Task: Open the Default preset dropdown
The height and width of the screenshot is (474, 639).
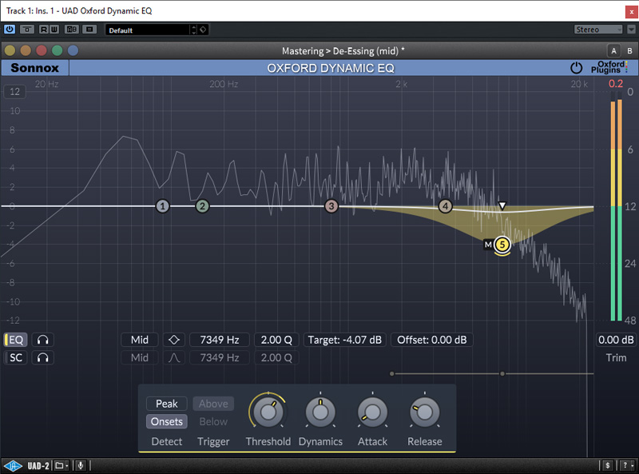Action: click(x=150, y=30)
